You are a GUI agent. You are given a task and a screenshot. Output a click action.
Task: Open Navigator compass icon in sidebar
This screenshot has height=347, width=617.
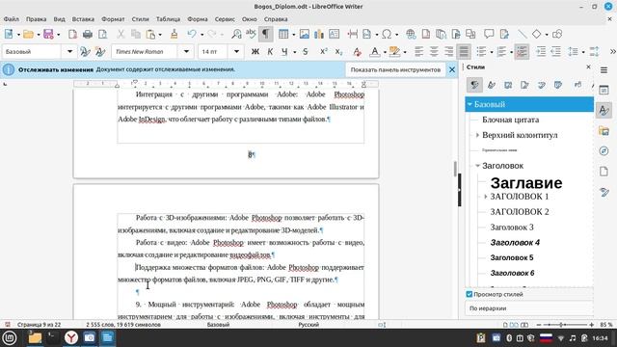pos(604,151)
